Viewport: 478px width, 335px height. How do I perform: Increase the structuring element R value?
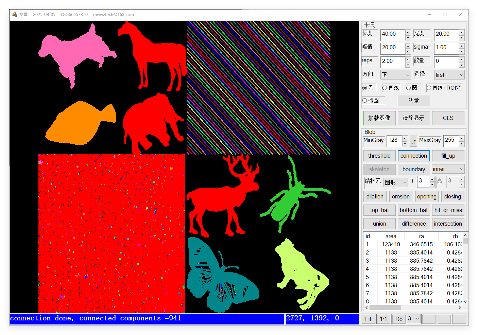tap(432, 179)
